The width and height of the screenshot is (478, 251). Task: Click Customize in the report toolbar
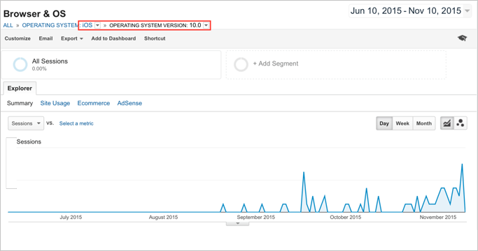point(17,38)
